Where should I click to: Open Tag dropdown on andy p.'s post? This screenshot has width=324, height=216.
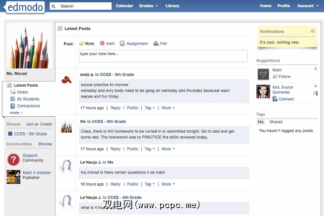coord(149,108)
